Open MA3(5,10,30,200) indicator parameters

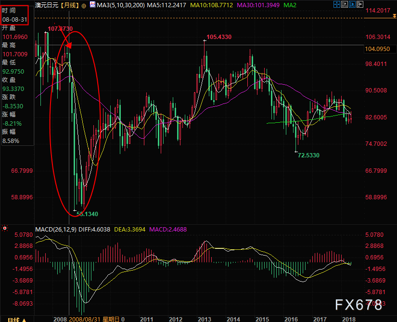(x=121, y=5)
